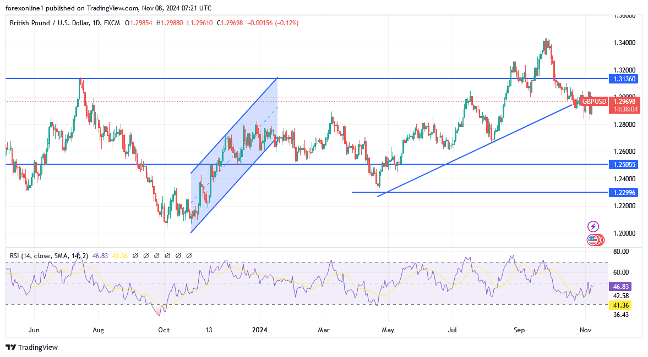Click the 1.22996 blue price label

624,192
